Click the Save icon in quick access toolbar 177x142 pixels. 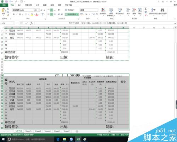click(x=6, y=2)
